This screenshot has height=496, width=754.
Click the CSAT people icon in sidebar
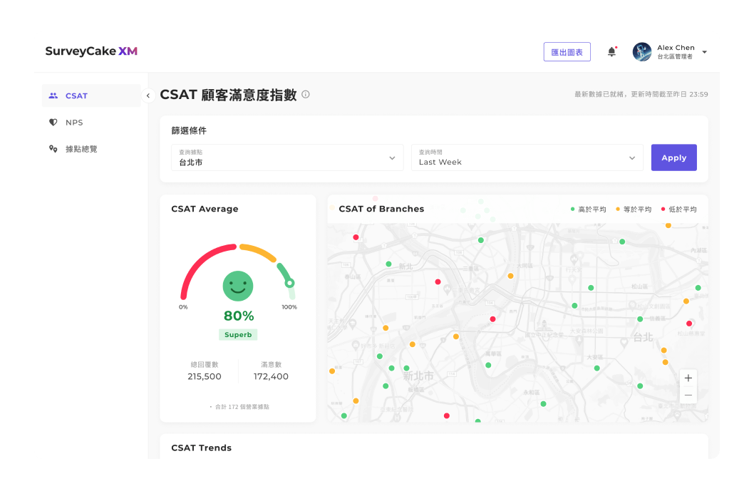click(53, 95)
